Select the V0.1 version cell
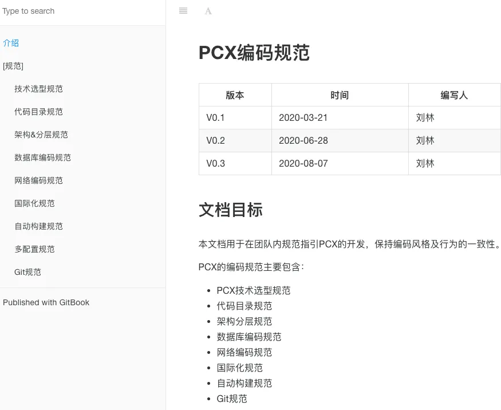 point(235,117)
